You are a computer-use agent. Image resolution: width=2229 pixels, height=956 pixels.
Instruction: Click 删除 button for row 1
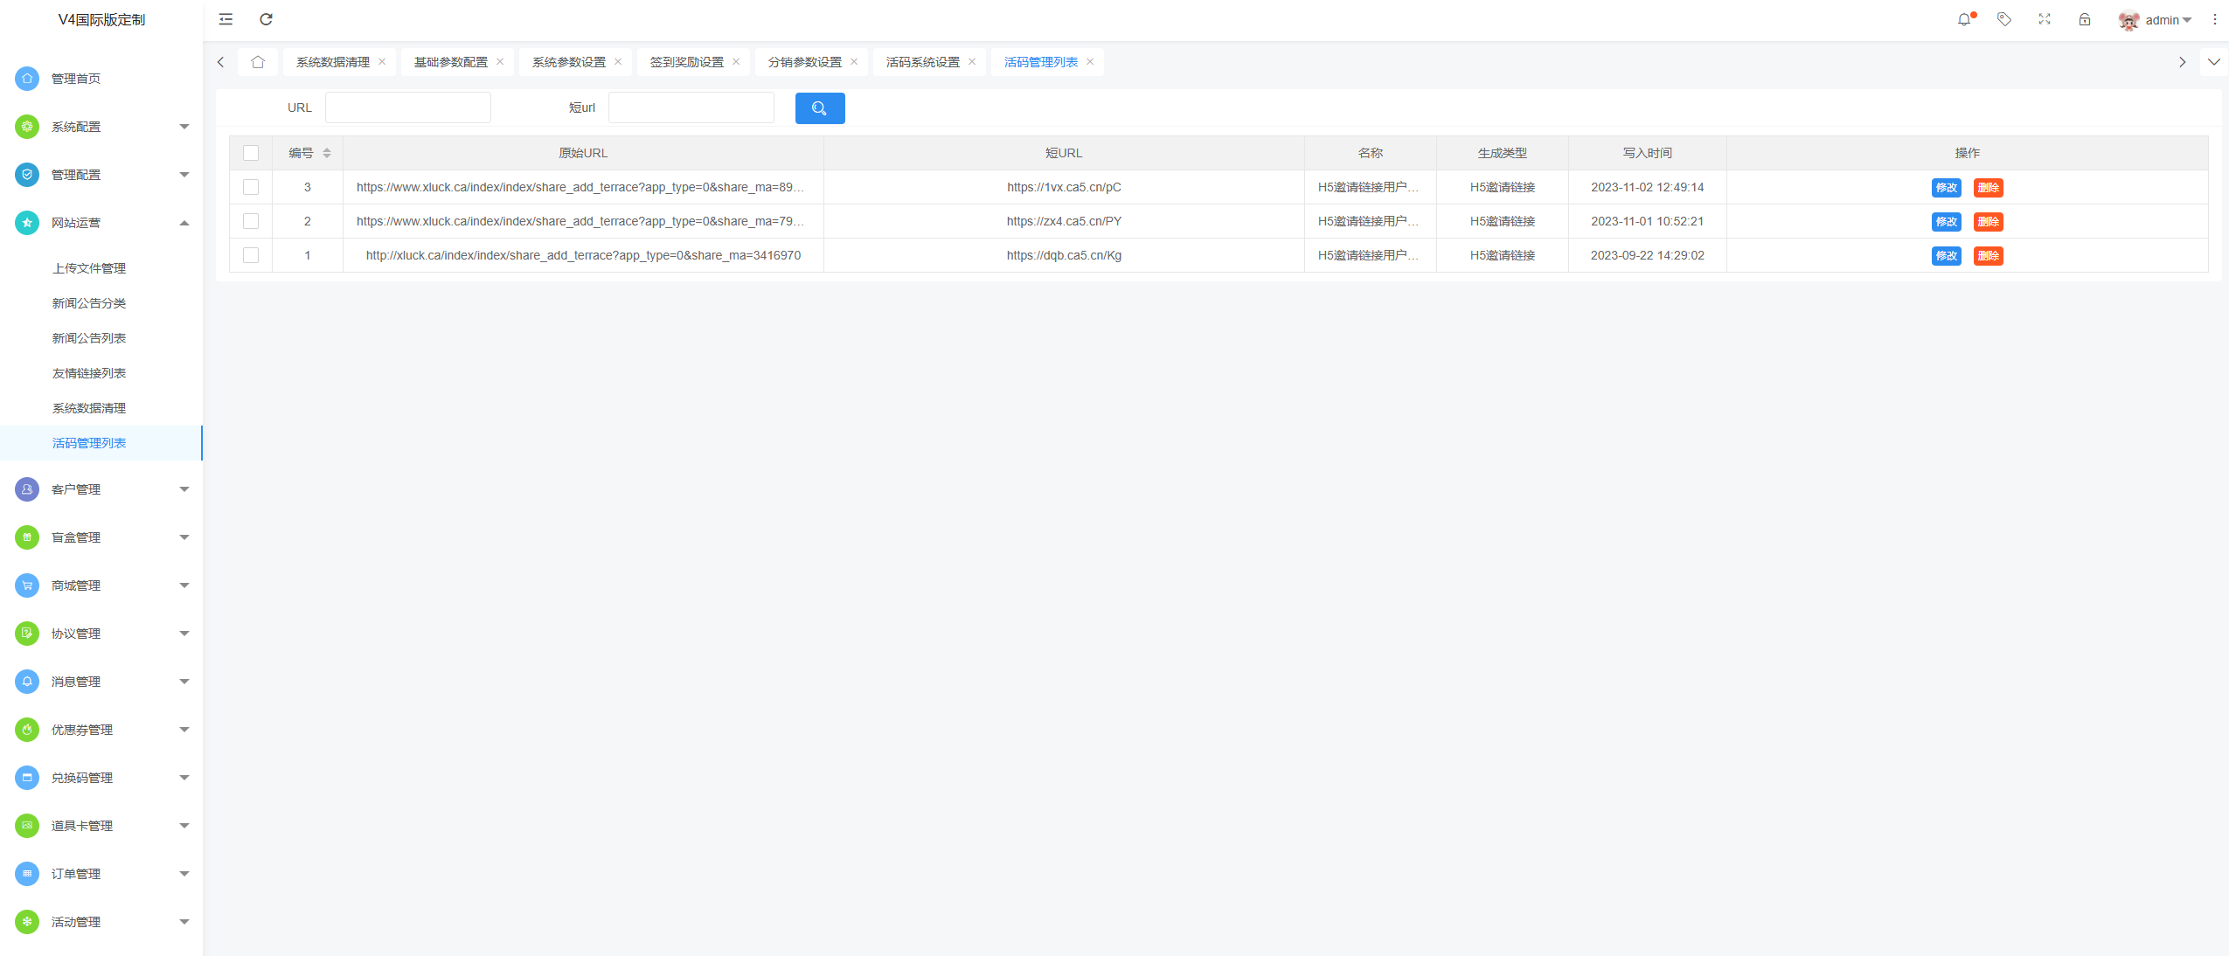1988,256
